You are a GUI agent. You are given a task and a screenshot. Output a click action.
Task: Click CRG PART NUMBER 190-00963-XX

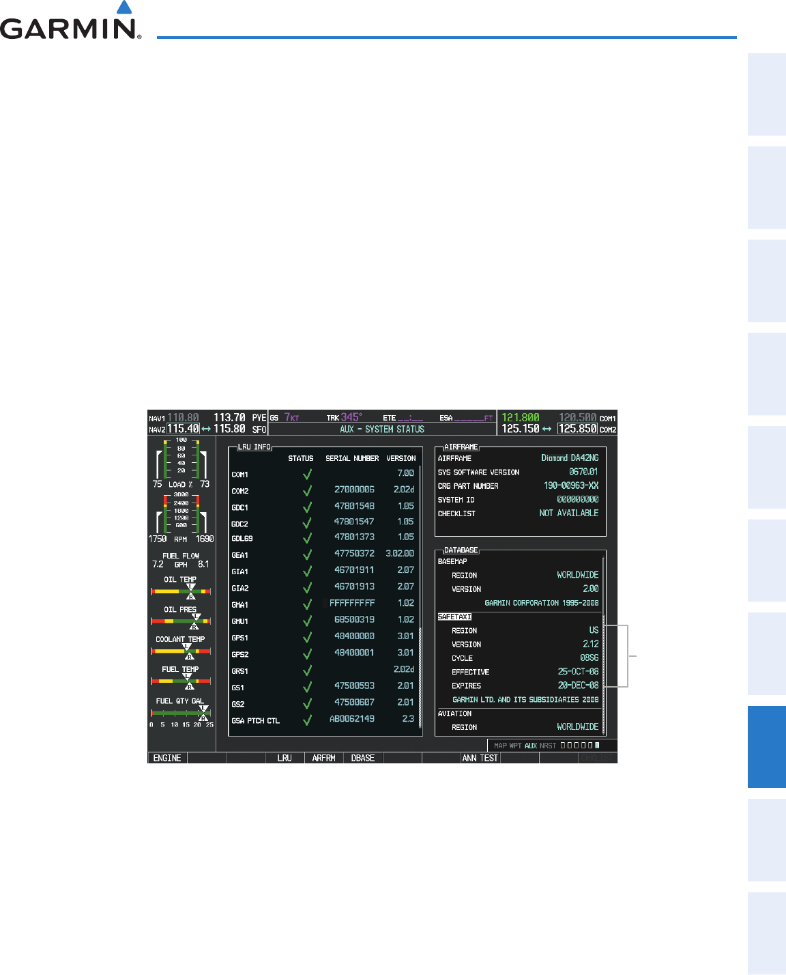point(571,485)
